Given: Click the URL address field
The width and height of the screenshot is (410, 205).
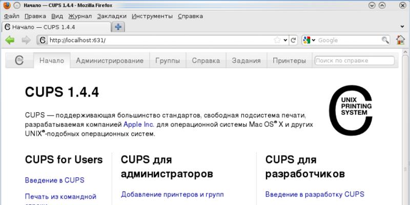Looking at the screenshot, I should point(160,40).
